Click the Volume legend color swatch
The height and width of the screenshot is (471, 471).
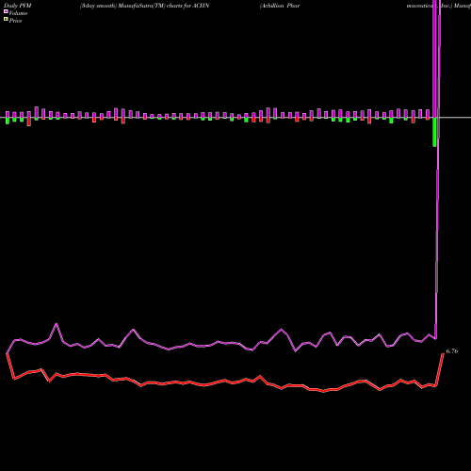point(6,11)
